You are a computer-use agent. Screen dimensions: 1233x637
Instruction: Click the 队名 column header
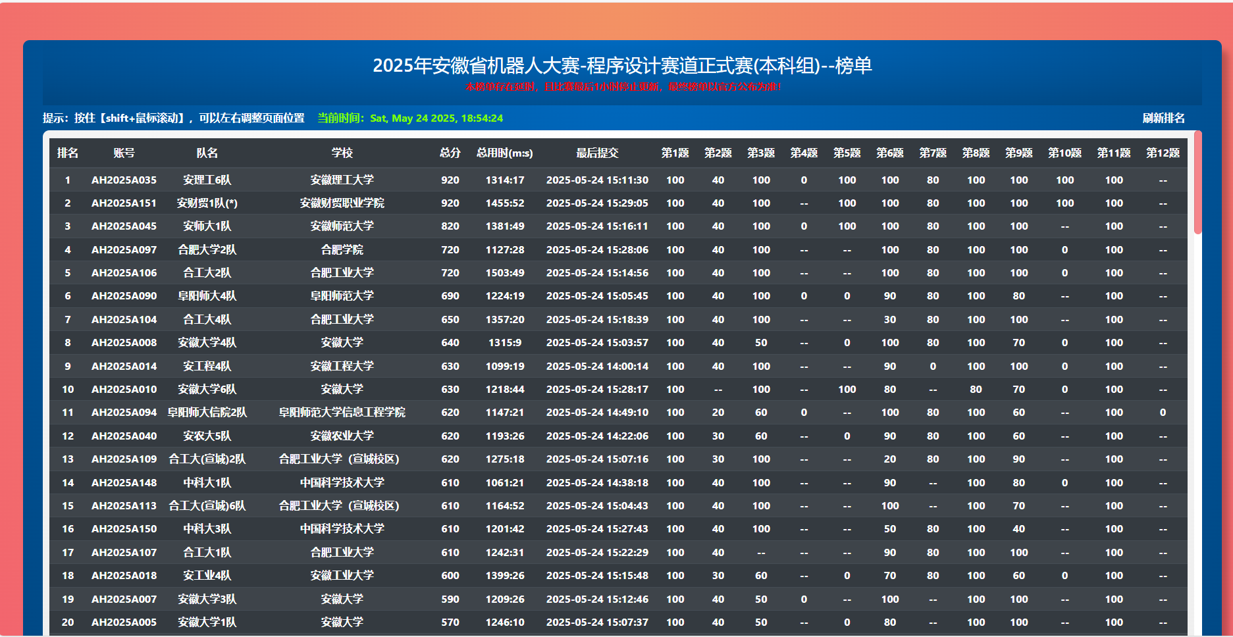click(207, 153)
